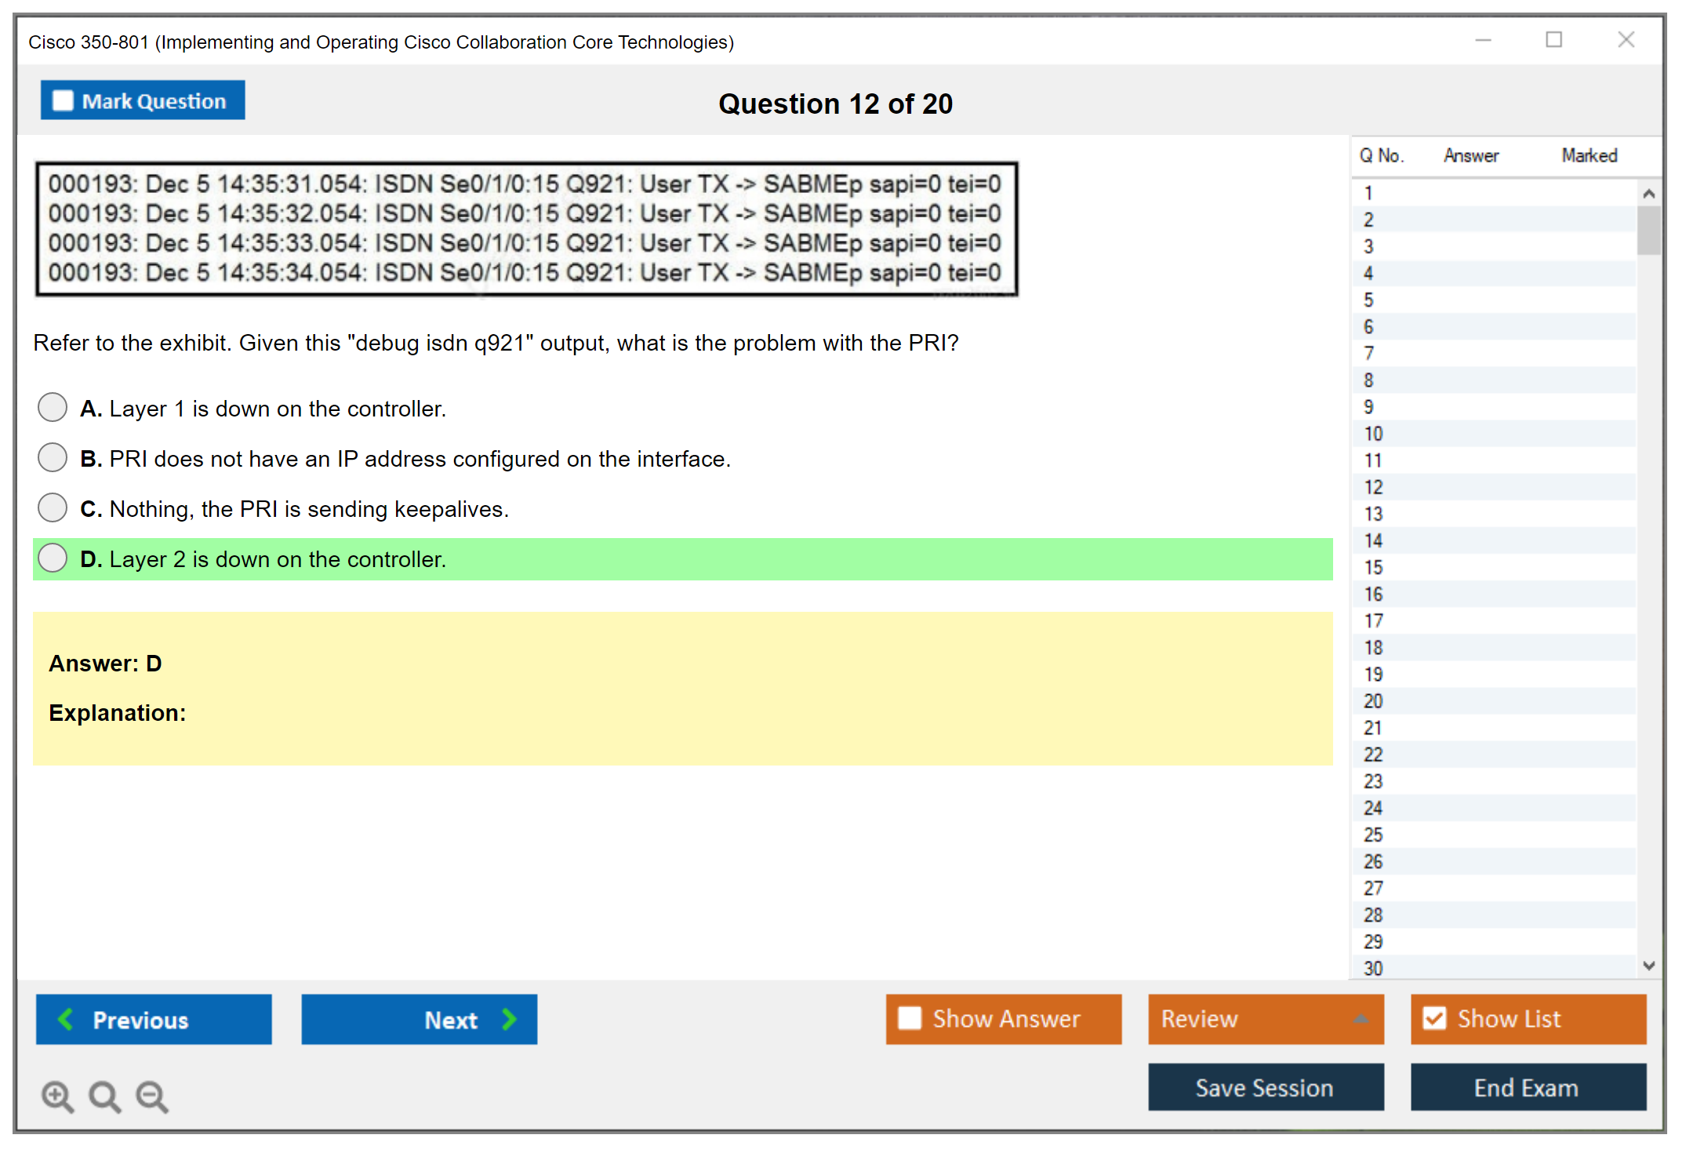Click the End Exam button
1686x1153 pixels.
[1527, 1087]
